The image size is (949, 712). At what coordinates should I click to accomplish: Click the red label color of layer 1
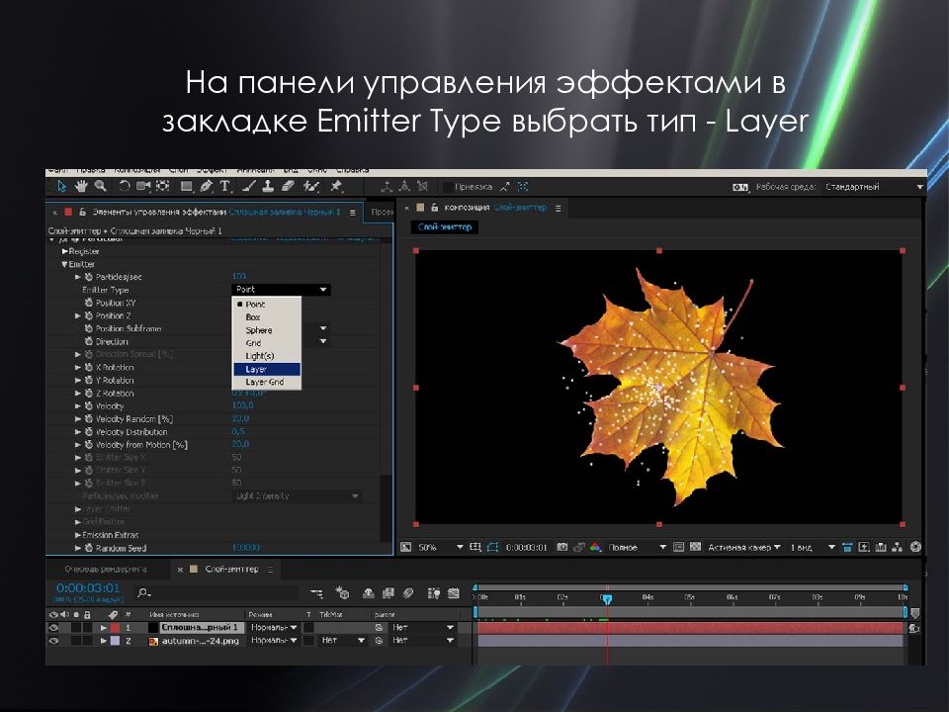point(115,627)
